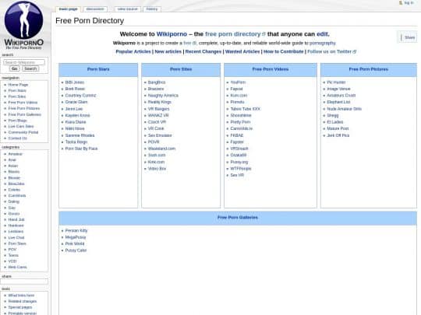Screen dimensions: 421x315
Task: Open Free Porn Pictures in navigation sidebar
Action: [x=24, y=108]
